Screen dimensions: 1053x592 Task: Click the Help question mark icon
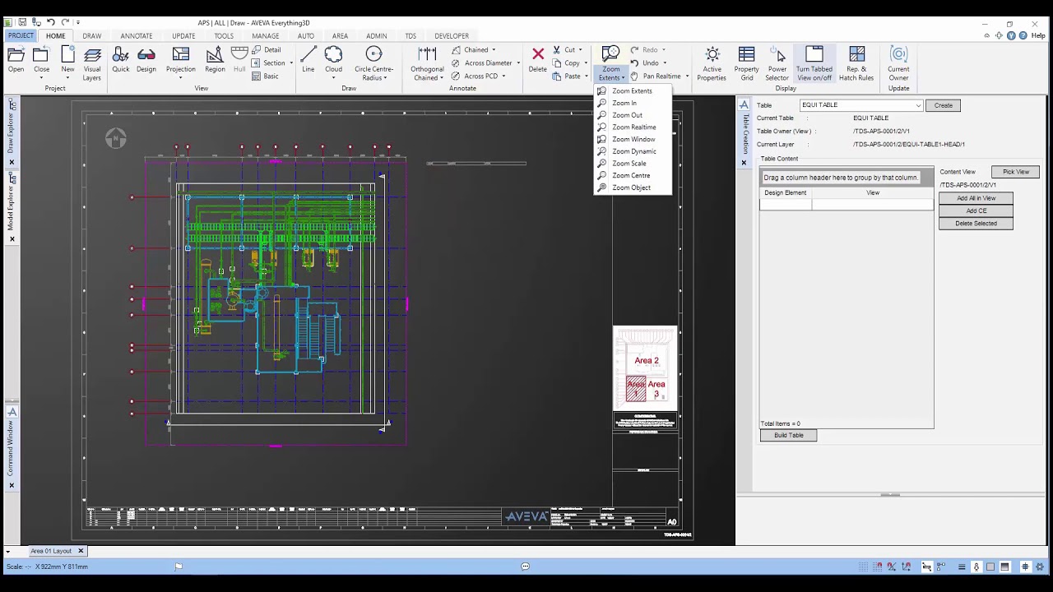1024,35
